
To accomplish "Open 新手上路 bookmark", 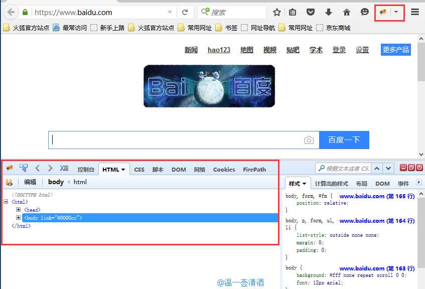I will 107,28.
